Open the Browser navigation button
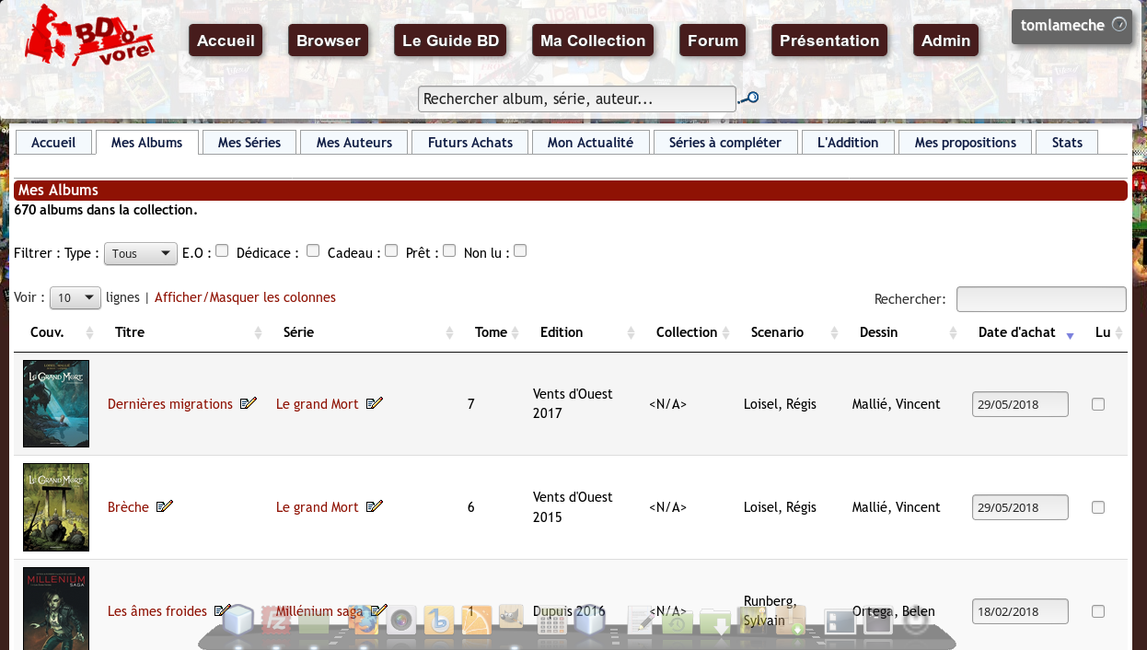 (329, 41)
